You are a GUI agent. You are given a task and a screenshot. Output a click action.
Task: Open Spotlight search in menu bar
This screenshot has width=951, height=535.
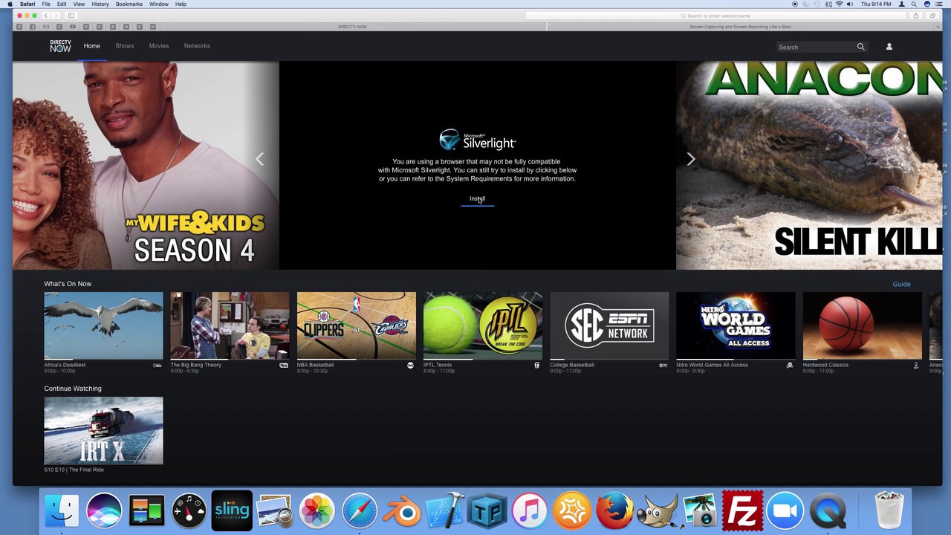pos(914,4)
